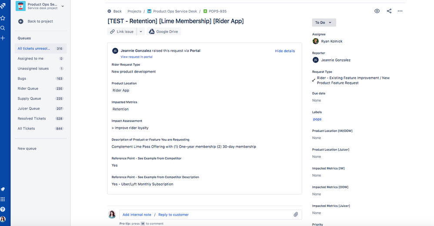Open the Juicer Queue

[40, 108]
